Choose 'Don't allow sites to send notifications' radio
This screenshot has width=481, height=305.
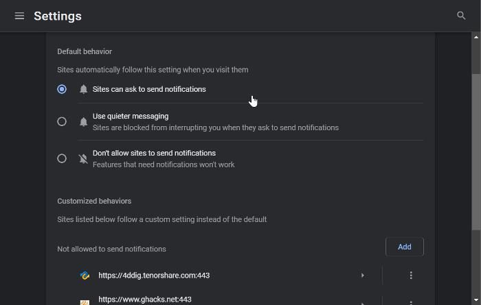[x=62, y=158]
